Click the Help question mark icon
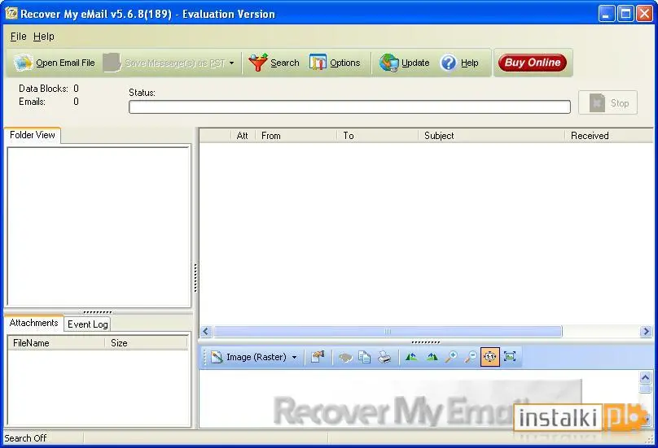The height and width of the screenshot is (448, 658). (x=448, y=63)
